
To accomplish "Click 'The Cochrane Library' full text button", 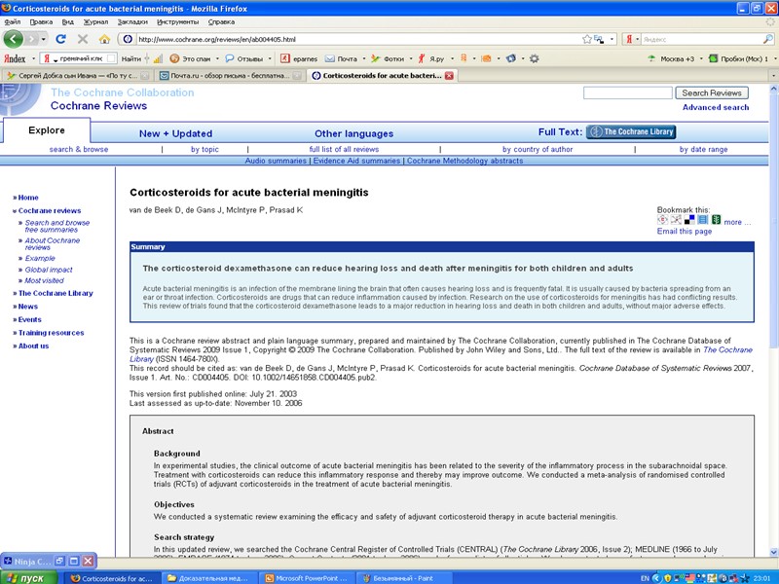I will pos(631,131).
